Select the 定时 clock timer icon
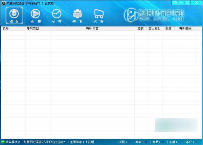 click(57, 16)
